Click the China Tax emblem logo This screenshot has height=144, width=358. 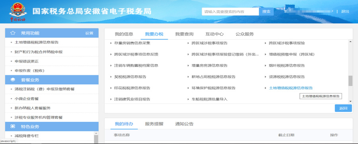point(18,12)
